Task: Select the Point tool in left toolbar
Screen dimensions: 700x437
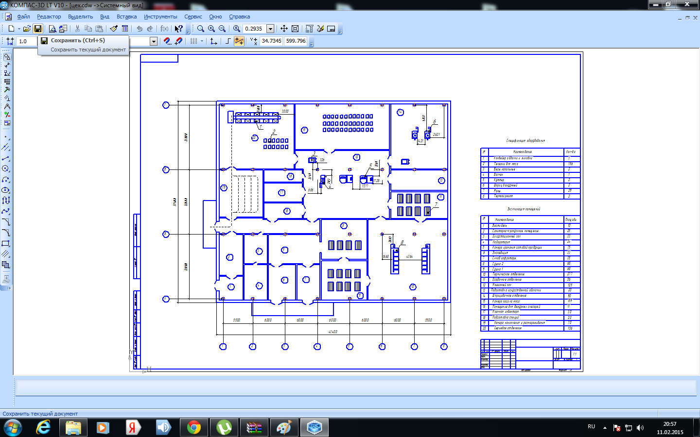Action: tap(6, 137)
